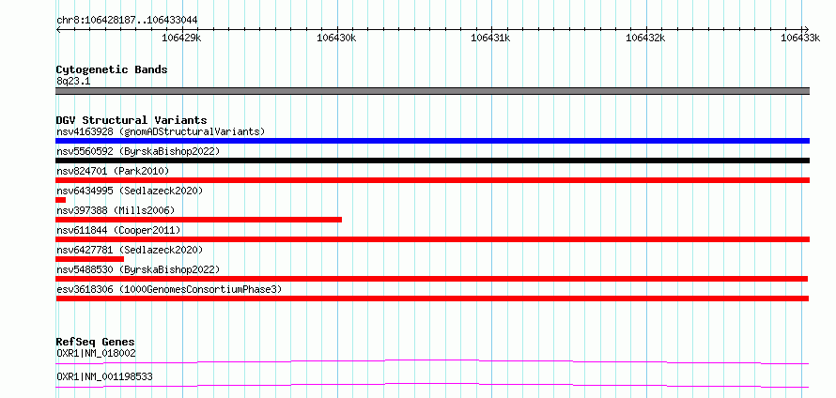Screen dimensions: 836x398
Task: Select the red nsv611844 variant bar
Action: click(432, 239)
